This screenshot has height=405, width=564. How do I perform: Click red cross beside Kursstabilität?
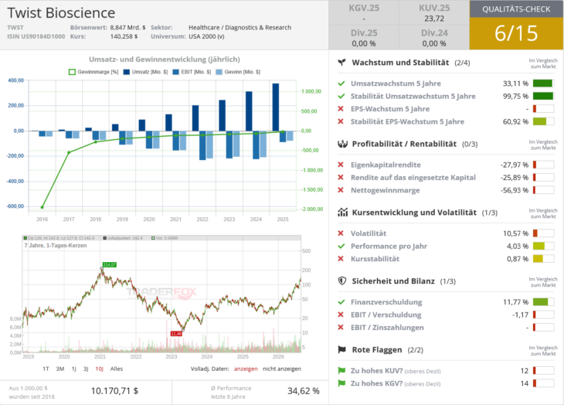[x=341, y=259]
